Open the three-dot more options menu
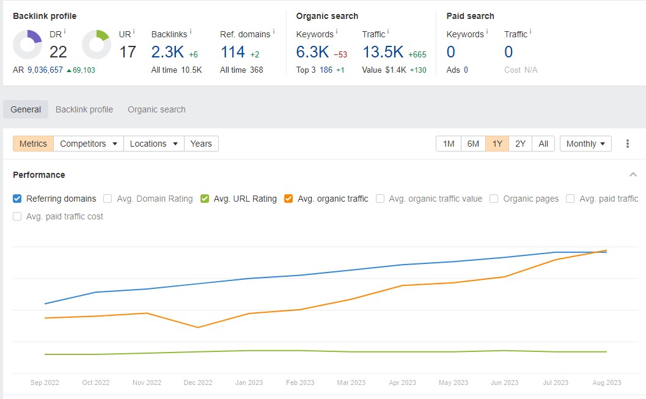646x399 pixels. [x=628, y=144]
